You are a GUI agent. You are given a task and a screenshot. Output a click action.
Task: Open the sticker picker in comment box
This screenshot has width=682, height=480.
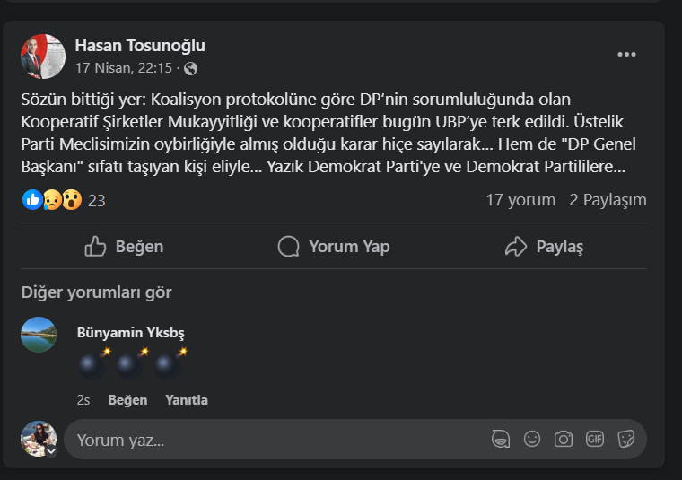[626, 439]
